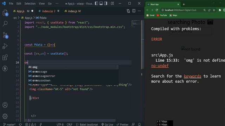The image size is (225, 126).
Task: Open editor More Actions ellipsis
Action: pyautogui.click(x=139, y=11)
